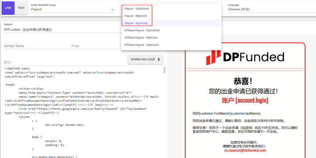Click the 'box-sizing: border-box;' line
The width and height of the screenshot is (316, 158).
tap(65, 125)
